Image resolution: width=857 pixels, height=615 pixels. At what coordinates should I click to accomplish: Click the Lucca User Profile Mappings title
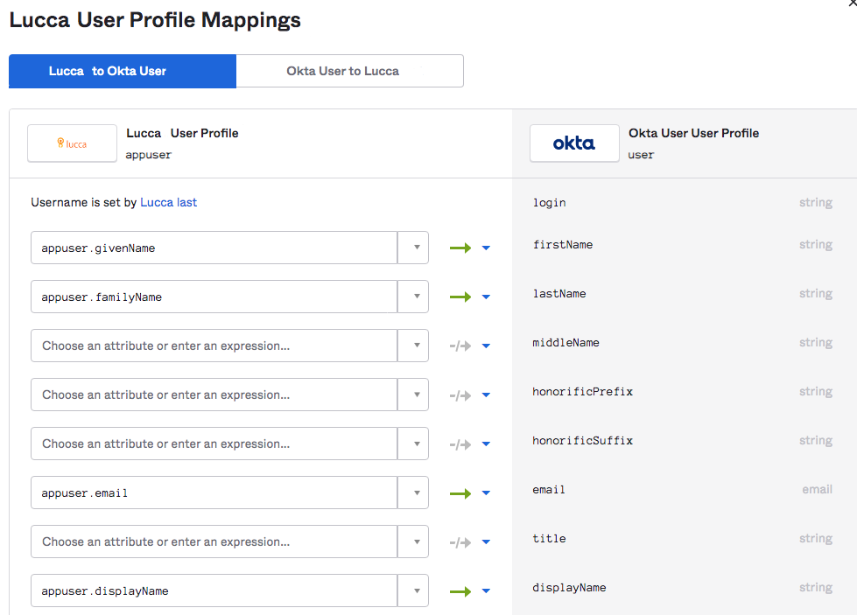click(x=155, y=20)
